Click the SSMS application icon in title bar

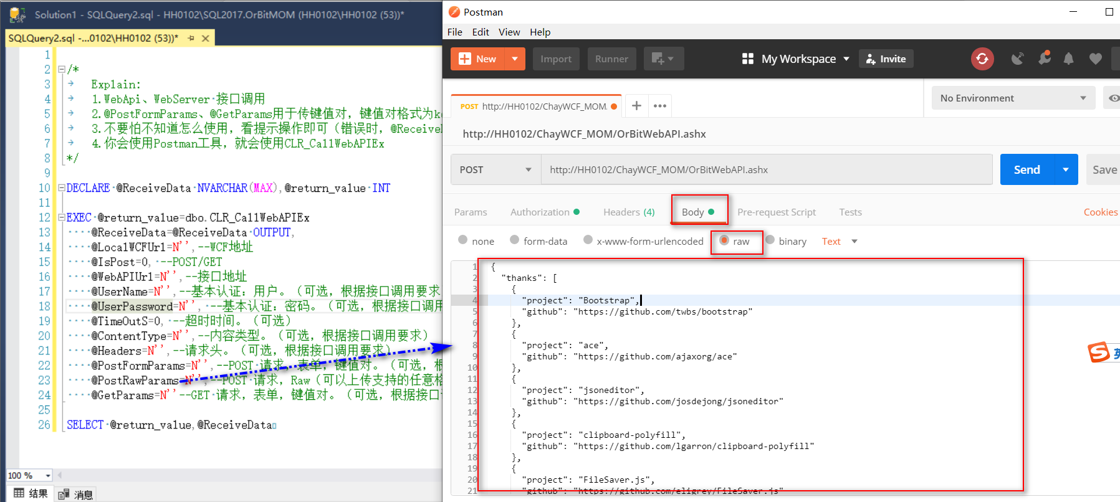[x=17, y=14]
